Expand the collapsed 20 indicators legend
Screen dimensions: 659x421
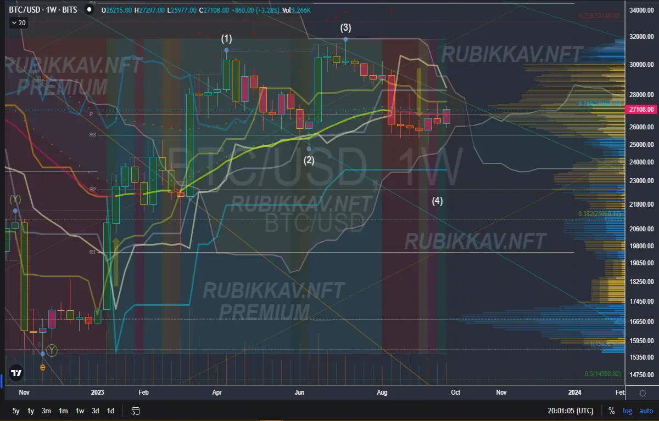click(18, 23)
